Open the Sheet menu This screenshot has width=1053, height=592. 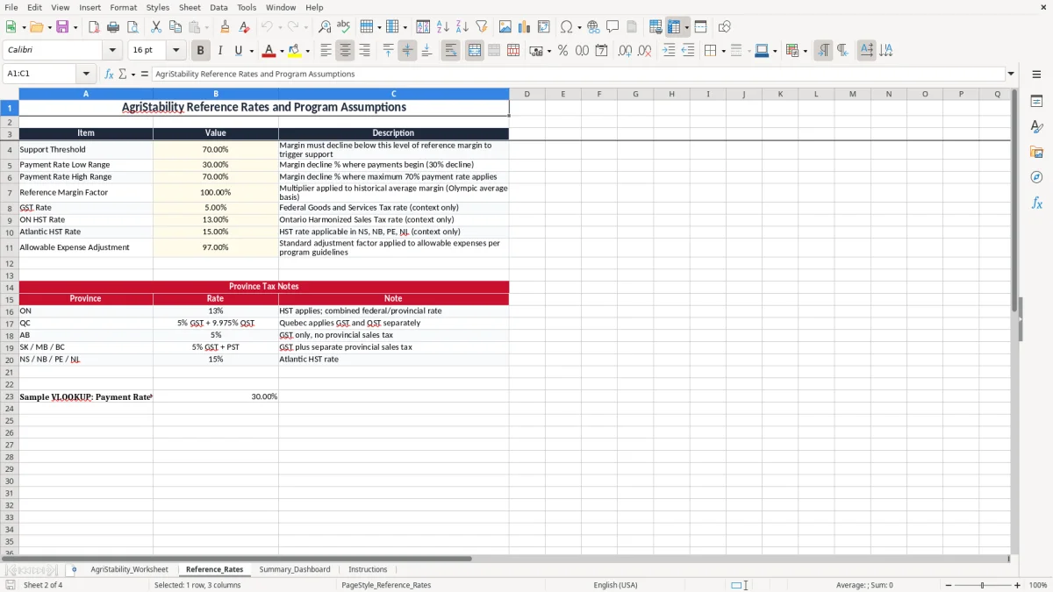click(x=190, y=7)
